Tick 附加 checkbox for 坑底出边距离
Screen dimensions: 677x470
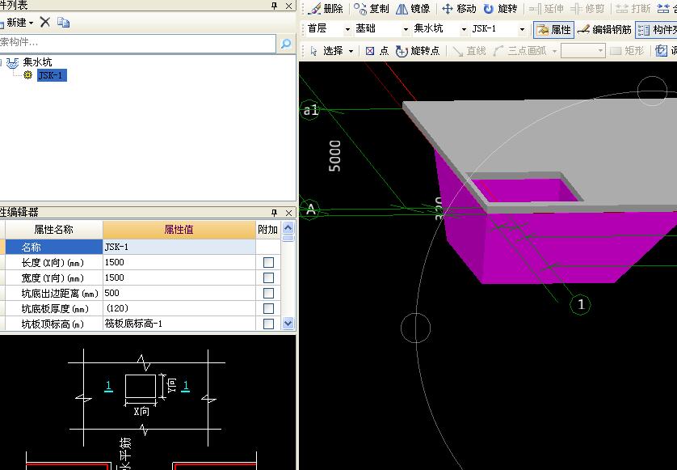tap(268, 293)
